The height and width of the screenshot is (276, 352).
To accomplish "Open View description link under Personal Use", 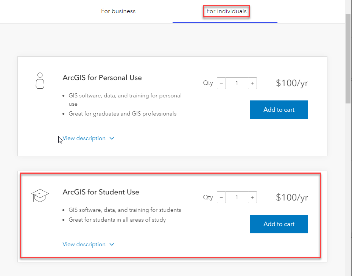I will pos(84,138).
